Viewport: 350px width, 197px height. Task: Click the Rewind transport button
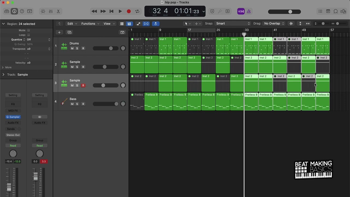(x=94, y=11)
